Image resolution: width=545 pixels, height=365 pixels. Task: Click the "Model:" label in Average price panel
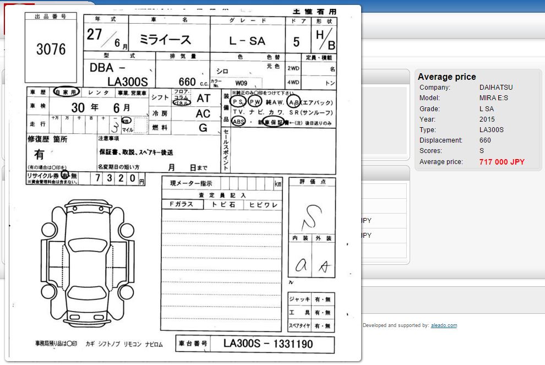coord(429,98)
